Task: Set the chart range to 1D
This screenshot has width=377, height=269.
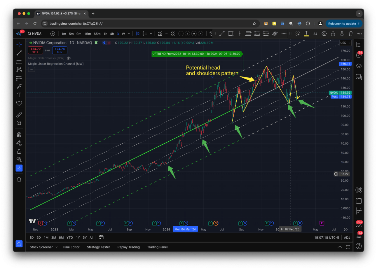Action: pos(32,237)
